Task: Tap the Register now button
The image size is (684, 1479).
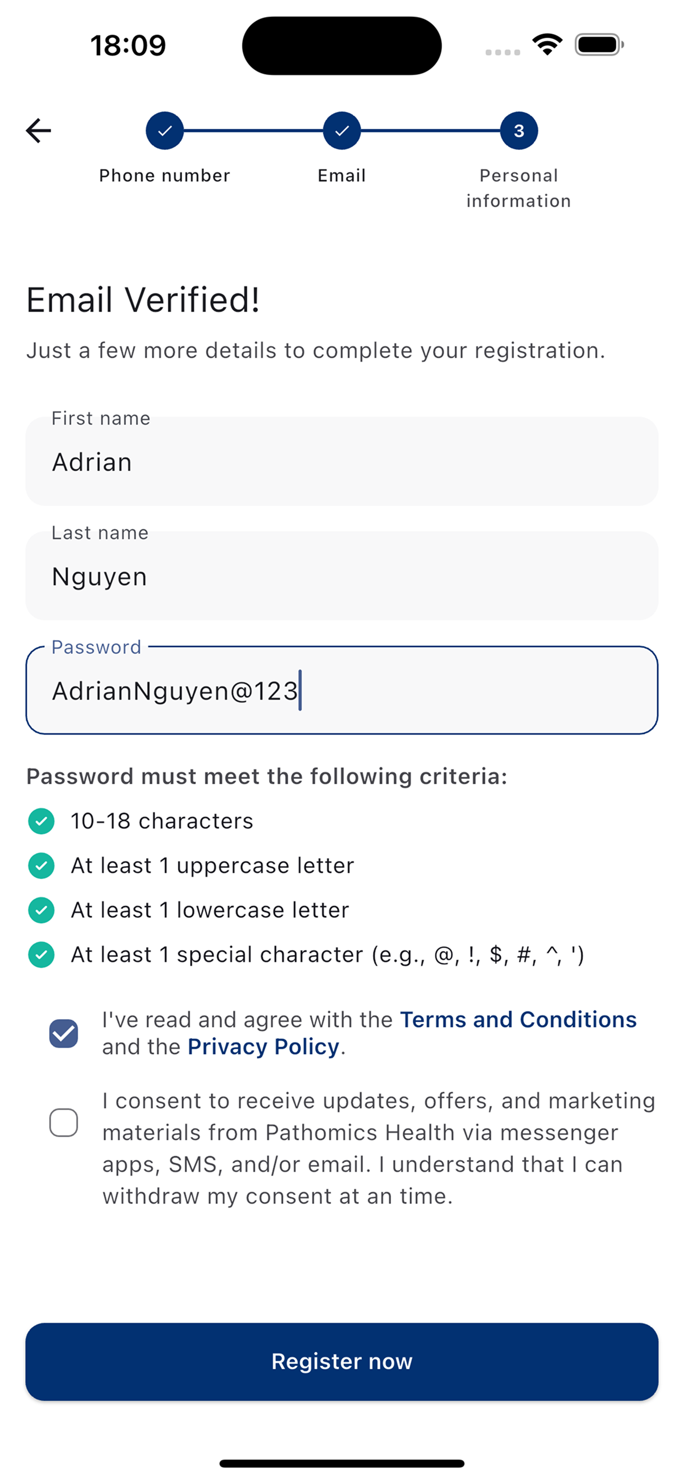Action: pyautogui.click(x=341, y=1362)
